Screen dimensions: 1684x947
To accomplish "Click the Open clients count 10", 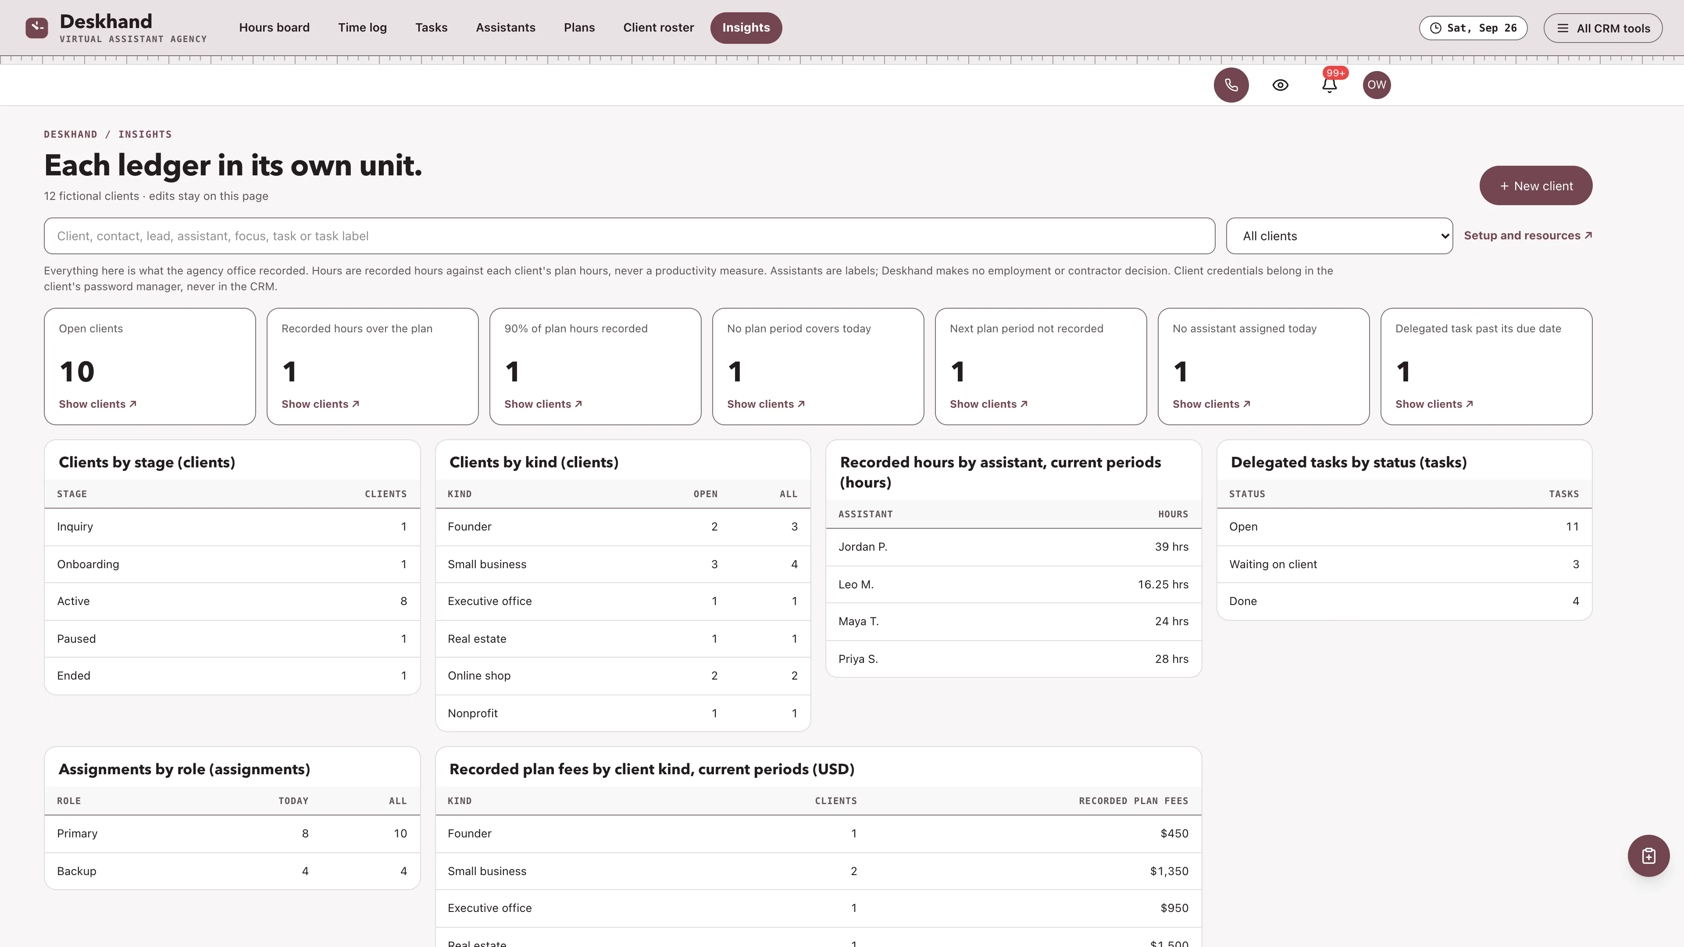I will pos(77,372).
